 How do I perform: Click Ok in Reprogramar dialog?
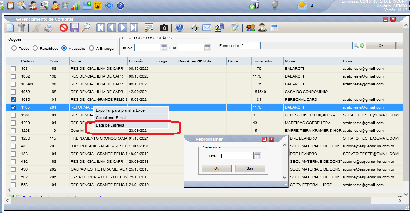[x=217, y=168]
